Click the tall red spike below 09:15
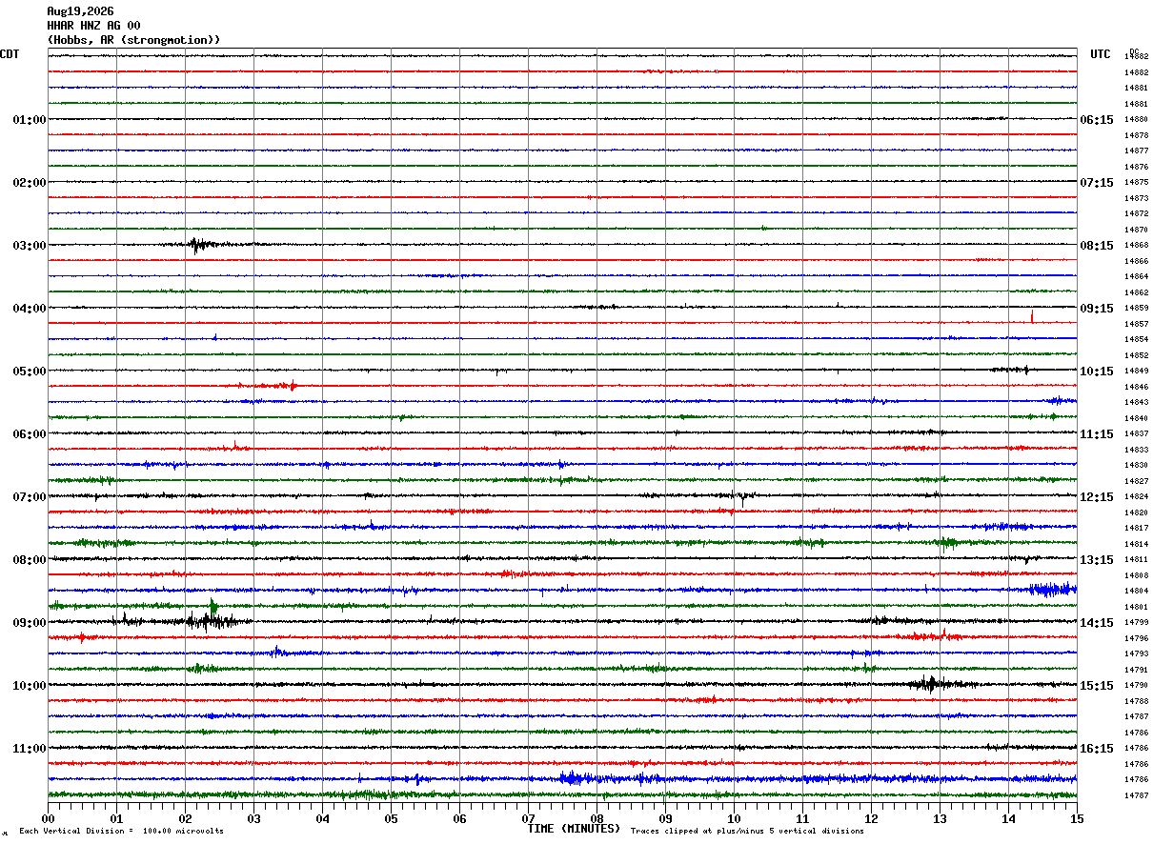 tap(1032, 316)
